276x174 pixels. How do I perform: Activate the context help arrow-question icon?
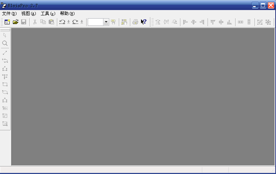click(144, 22)
